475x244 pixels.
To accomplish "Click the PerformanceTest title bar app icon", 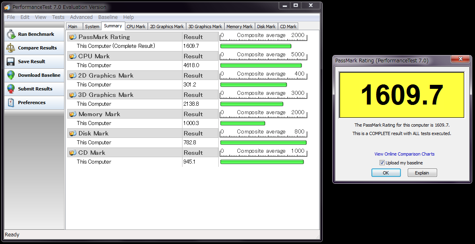I will pyautogui.click(x=7, y=7).
